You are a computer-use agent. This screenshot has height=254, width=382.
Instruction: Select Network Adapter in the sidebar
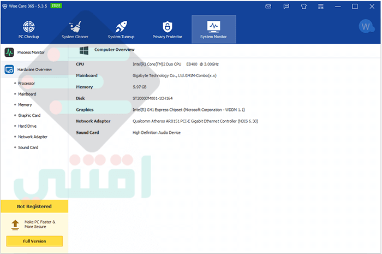[x=33, y=137]
